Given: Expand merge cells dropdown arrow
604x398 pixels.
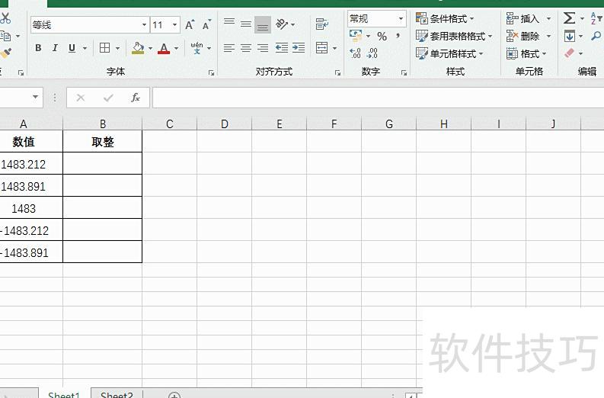Looking at the screenshot, I should pyautogui.click(x=334, y=48).
